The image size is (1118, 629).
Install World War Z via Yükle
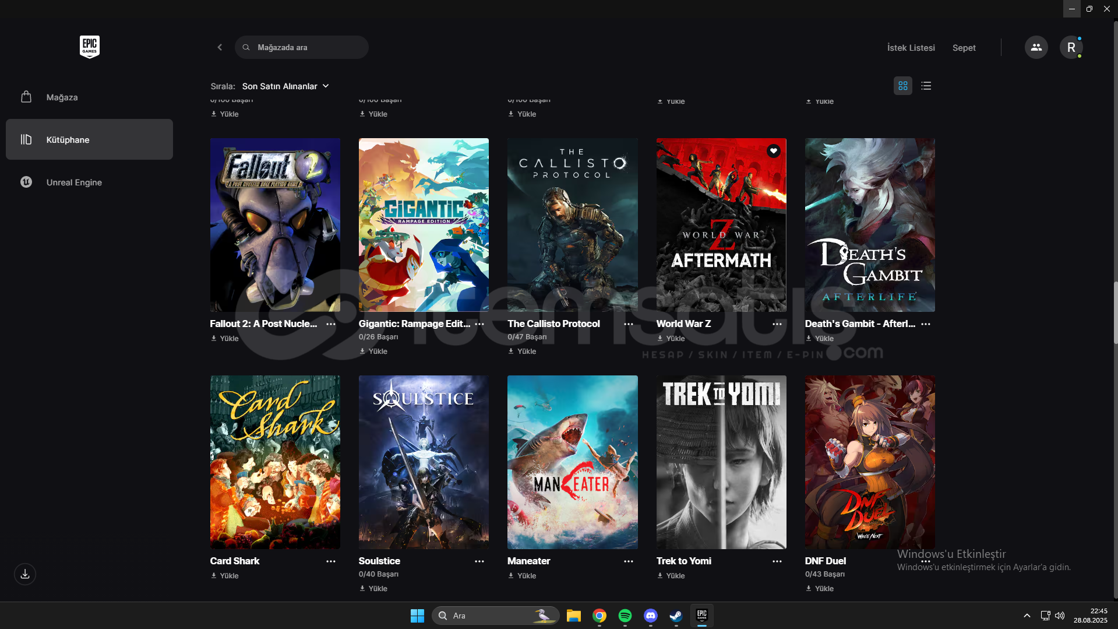671,339
